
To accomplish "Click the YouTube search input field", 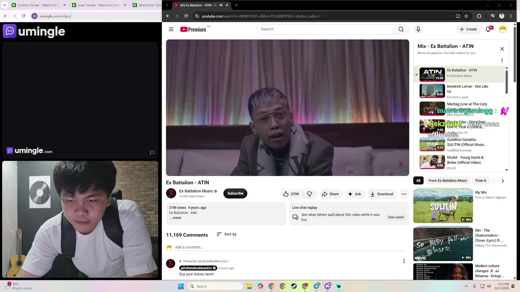I will pos(325,29).
